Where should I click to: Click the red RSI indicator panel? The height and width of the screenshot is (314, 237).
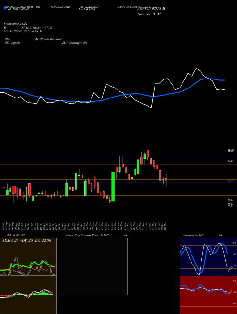pyautogui.click(x=208, y=295)
